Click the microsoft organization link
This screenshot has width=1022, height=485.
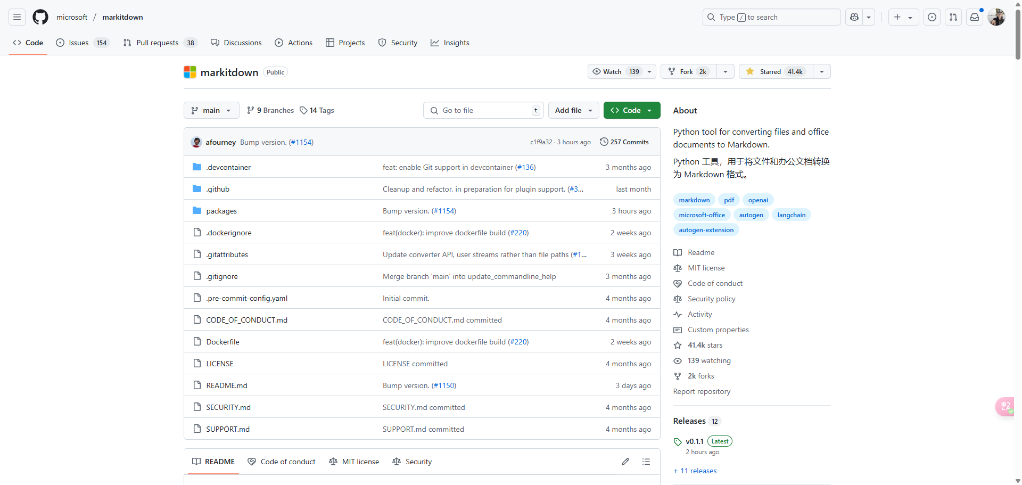click(72, 17)
